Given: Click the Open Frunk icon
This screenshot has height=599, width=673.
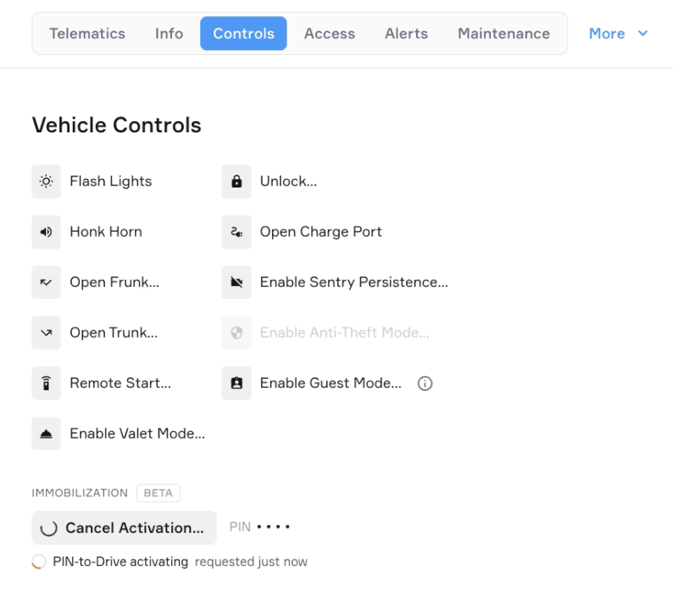Looking at the screenshot, I should point(47,283).
